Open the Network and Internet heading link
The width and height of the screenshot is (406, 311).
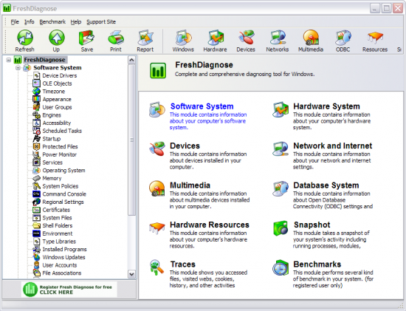pyautogui.click(x=333, y=146)
